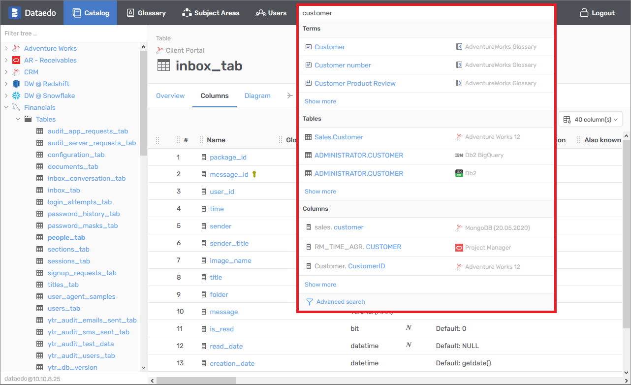Switch to the Diagram tab
The height and width of the screenshot is (385, 631).
[x=257, y=96]
